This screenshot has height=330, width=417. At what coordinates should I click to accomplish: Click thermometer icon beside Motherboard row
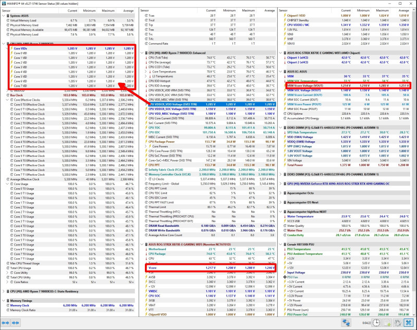(146, 249)
